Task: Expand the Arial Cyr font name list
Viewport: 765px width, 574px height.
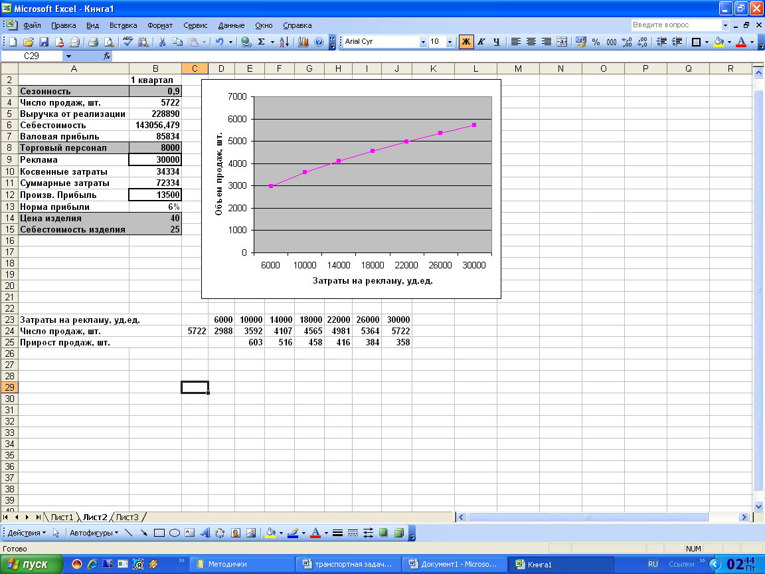Action: point(423,42)
